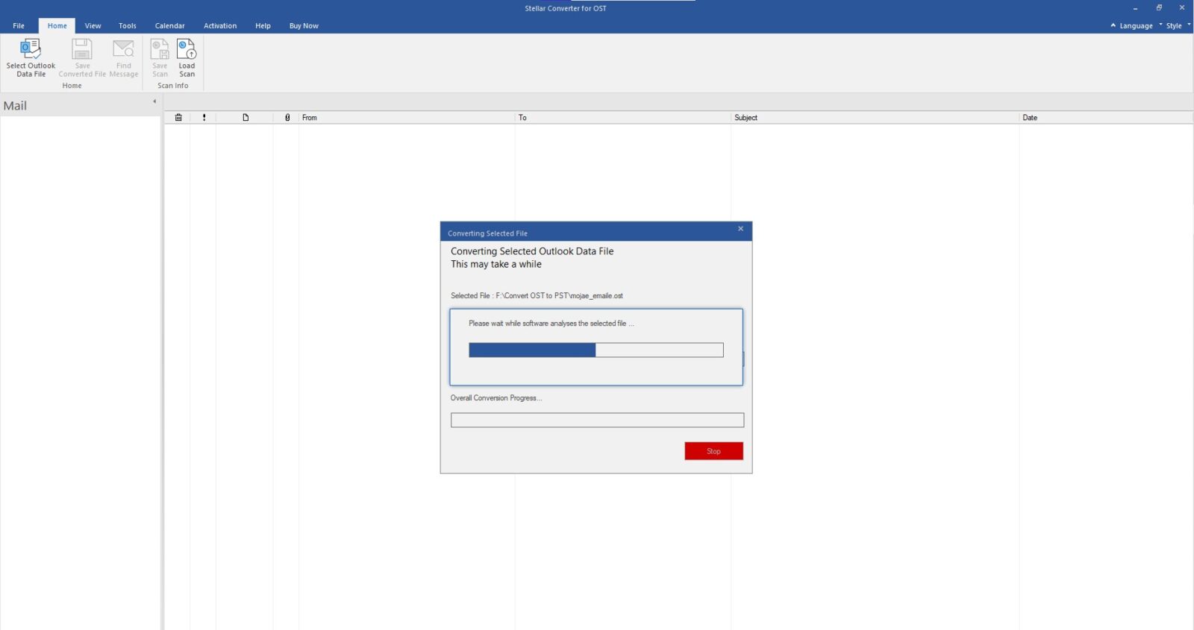Click the Mail pane heading

click(15, 106)
